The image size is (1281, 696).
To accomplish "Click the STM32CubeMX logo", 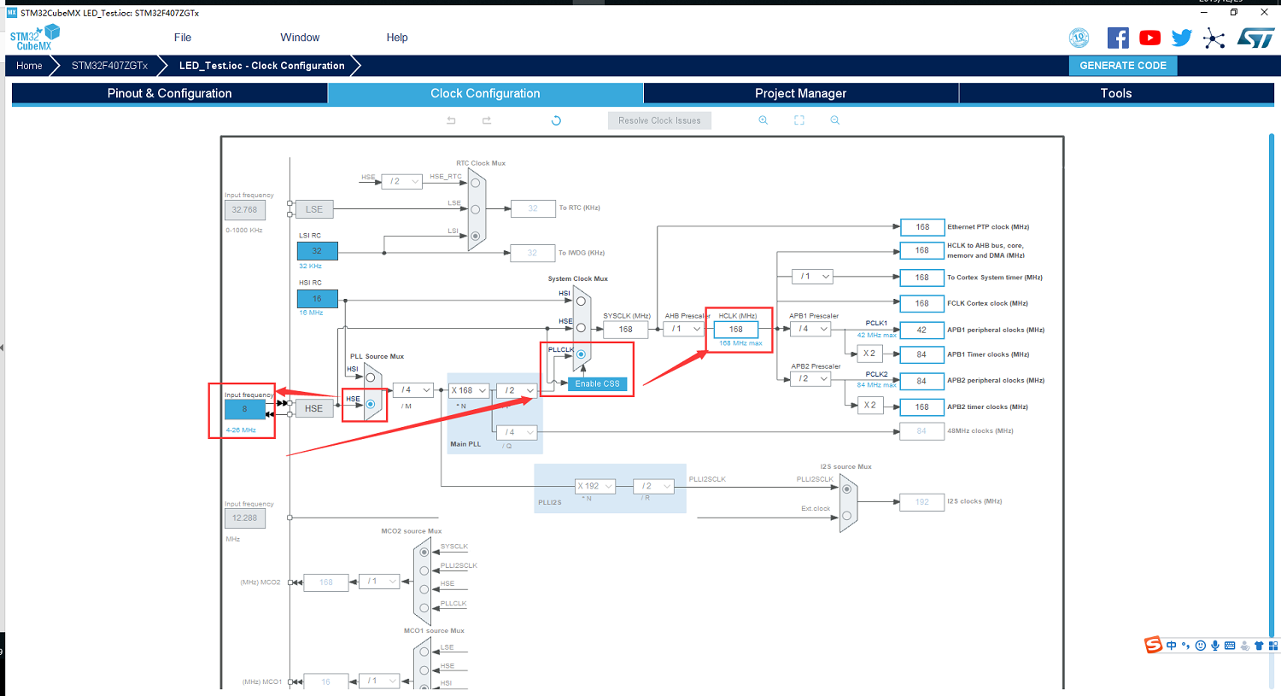I will tap(34, 38).
